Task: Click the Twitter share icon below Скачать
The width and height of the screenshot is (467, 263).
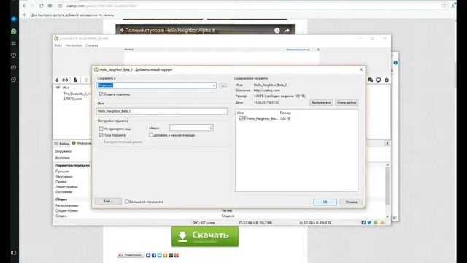Action: tap(159, 255)
